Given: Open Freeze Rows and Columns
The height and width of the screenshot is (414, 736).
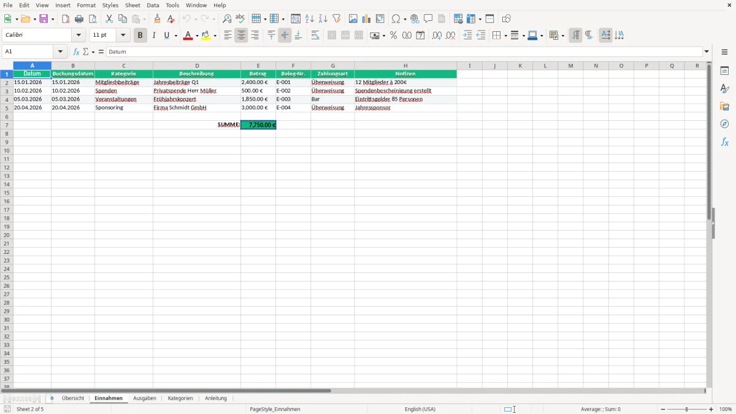Looking at the screenshot, I should (472, 19).
